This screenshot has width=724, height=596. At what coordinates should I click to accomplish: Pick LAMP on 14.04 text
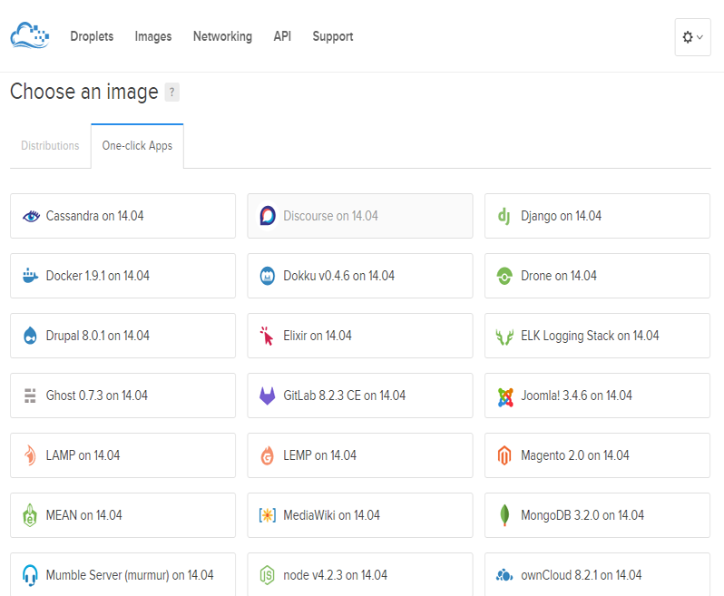83,455
